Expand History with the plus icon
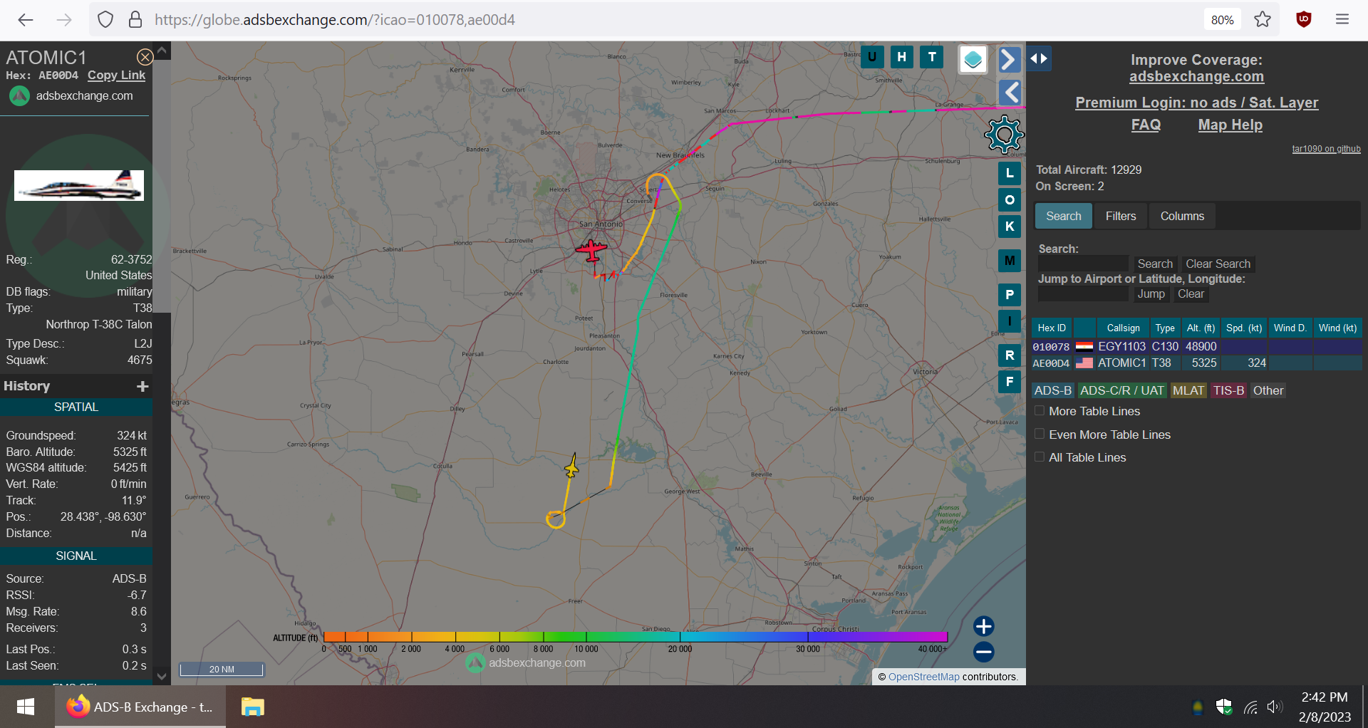 click(142, 386)
